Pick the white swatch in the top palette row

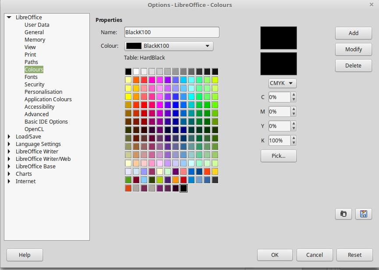[x=136, y=71]
